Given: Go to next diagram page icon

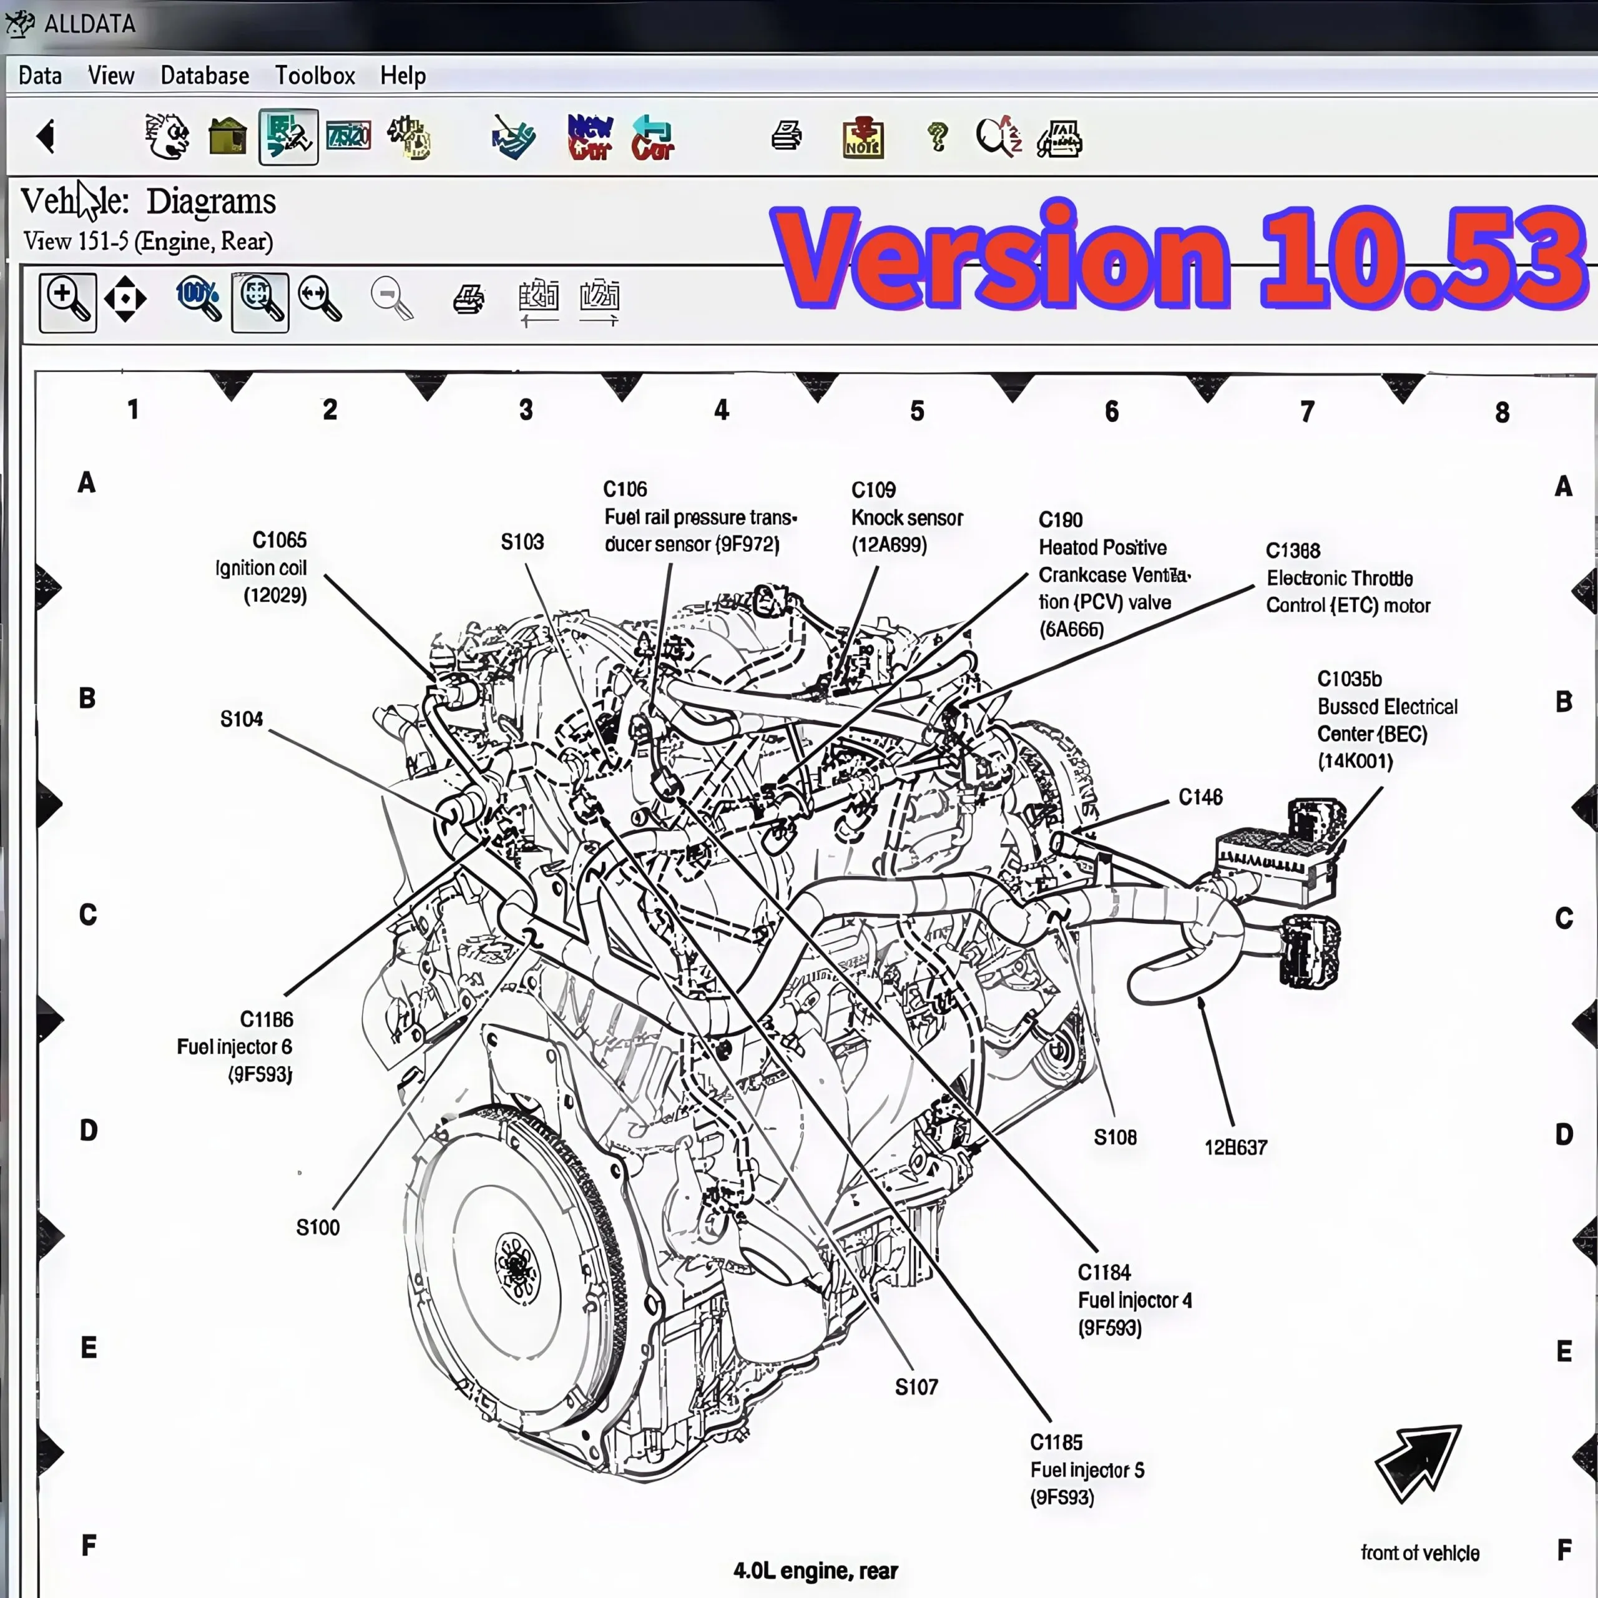Looking at the screenshot, I should point(600,302).
